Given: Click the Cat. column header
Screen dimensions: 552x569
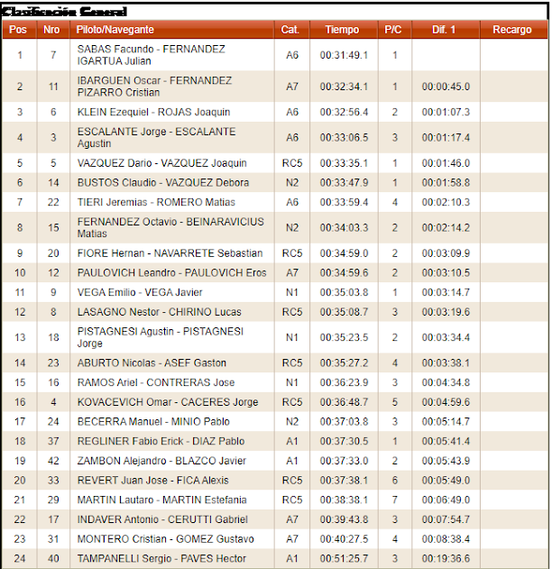Looking at the screenshot, I should (290, 30).
